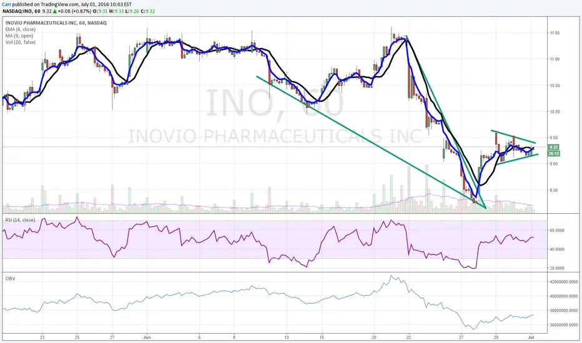The width and height of the screenshot is (582, 343).
Task: Click the OBV axis label 42000000.0000
Action: [564, 282]
